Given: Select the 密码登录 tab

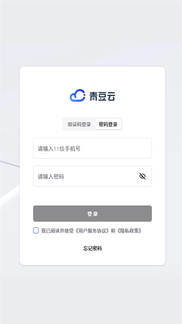Looking at the screenshot, I should [x=108, y=124].
